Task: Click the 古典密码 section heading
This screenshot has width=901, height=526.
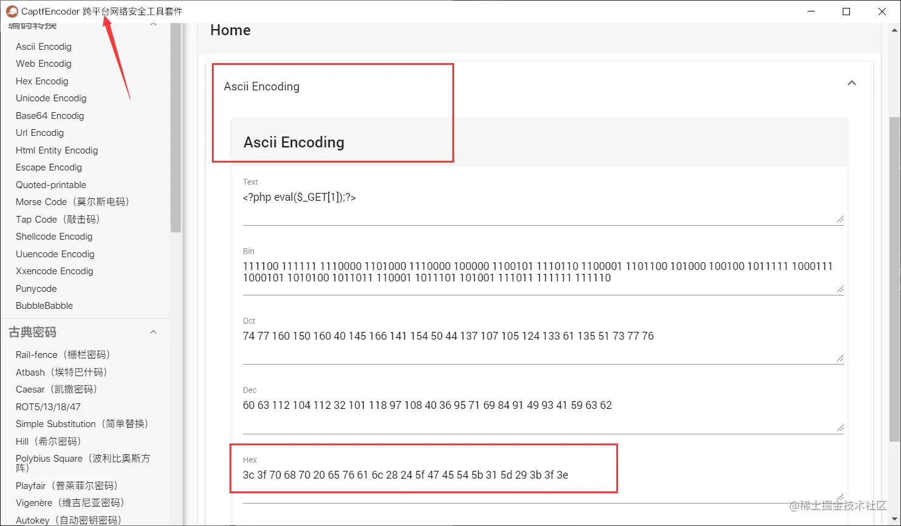Action: [32, 332]
